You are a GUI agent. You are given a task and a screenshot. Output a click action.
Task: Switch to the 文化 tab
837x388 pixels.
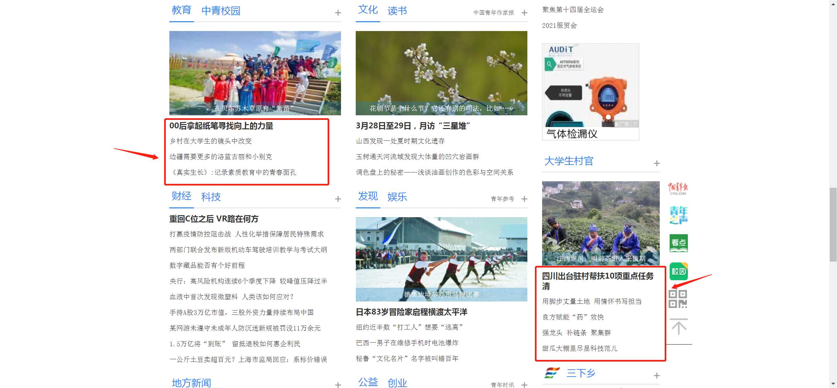pos(368,10)
